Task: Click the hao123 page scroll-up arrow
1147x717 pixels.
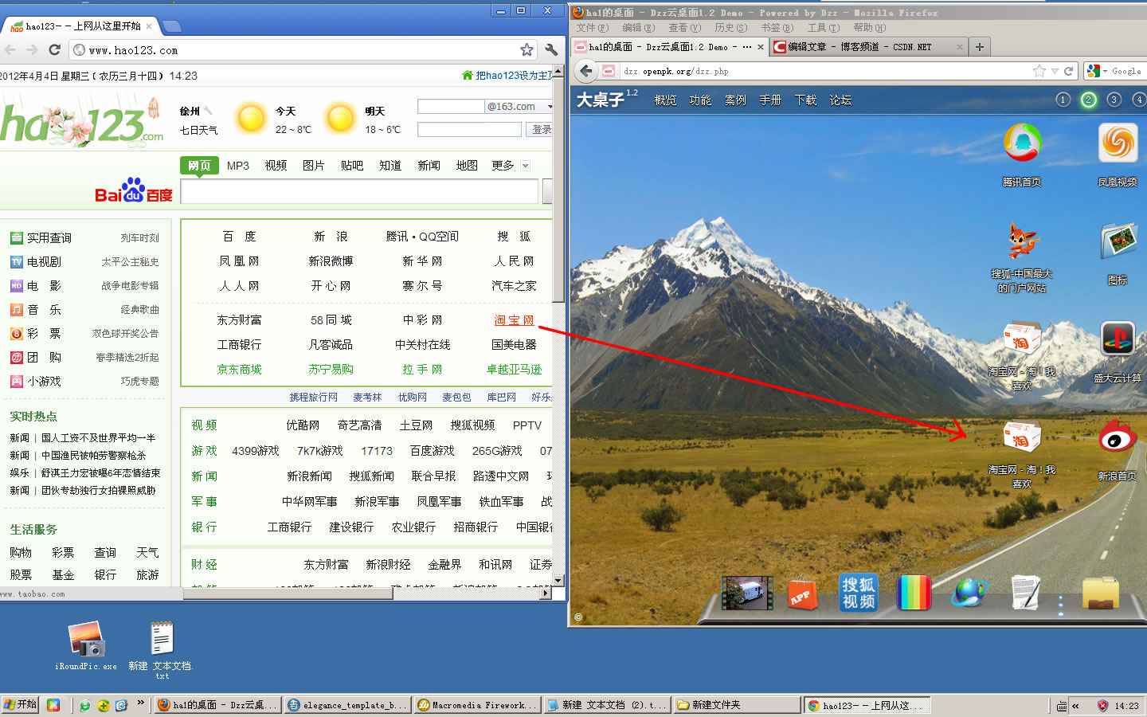Action: point(558,72)
